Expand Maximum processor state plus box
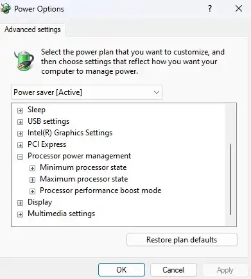 click(32, 180)
